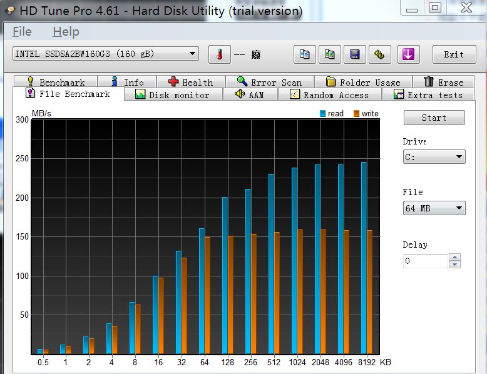Click the orange write bar at 64 KB
The width and height of the screenshot is (487, 374).
click(207, 295)
